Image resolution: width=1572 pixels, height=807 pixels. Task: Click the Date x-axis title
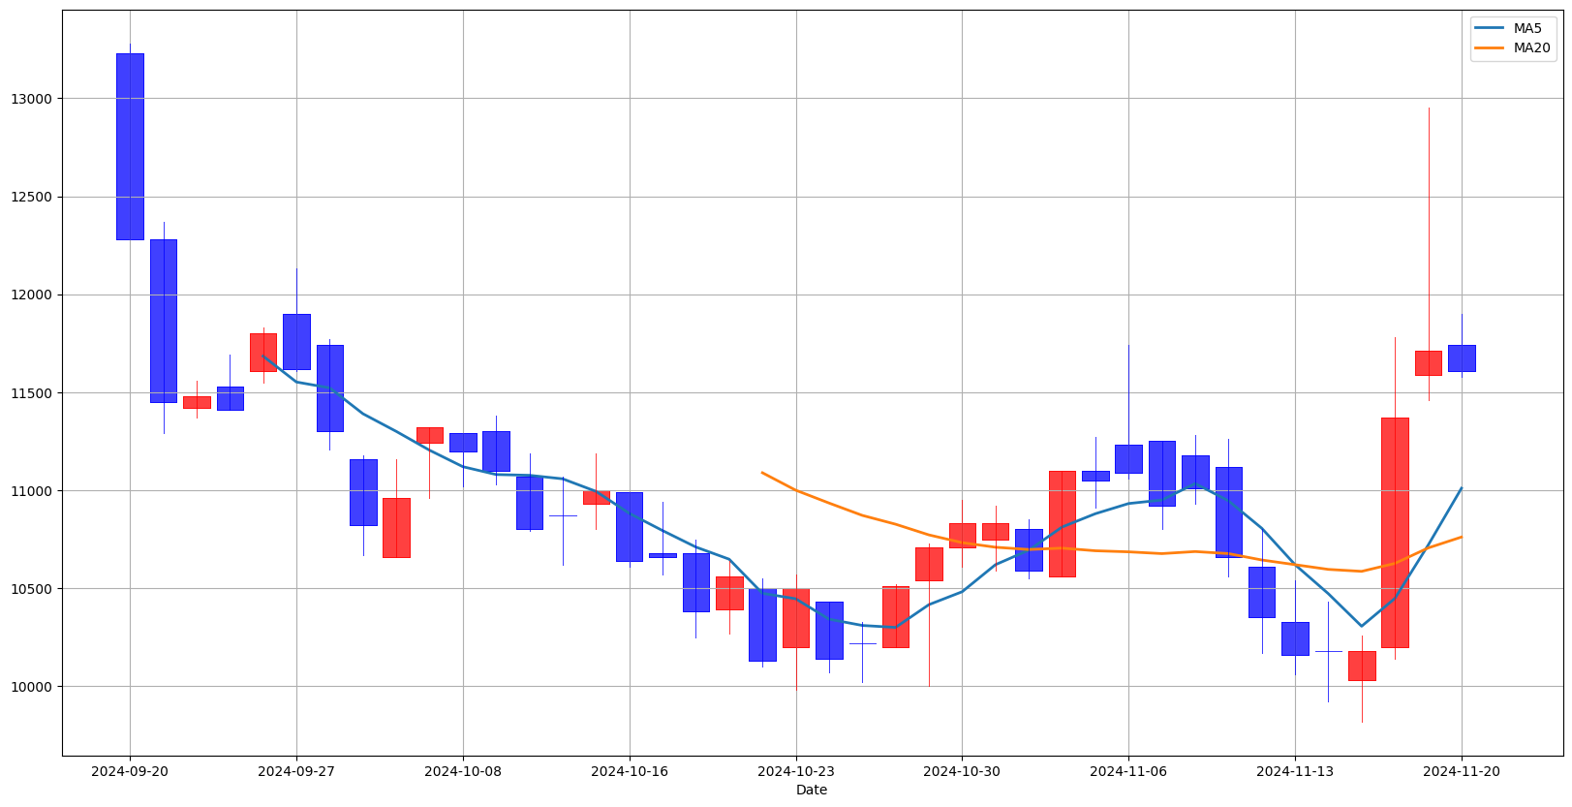click(x=812, y=790)
